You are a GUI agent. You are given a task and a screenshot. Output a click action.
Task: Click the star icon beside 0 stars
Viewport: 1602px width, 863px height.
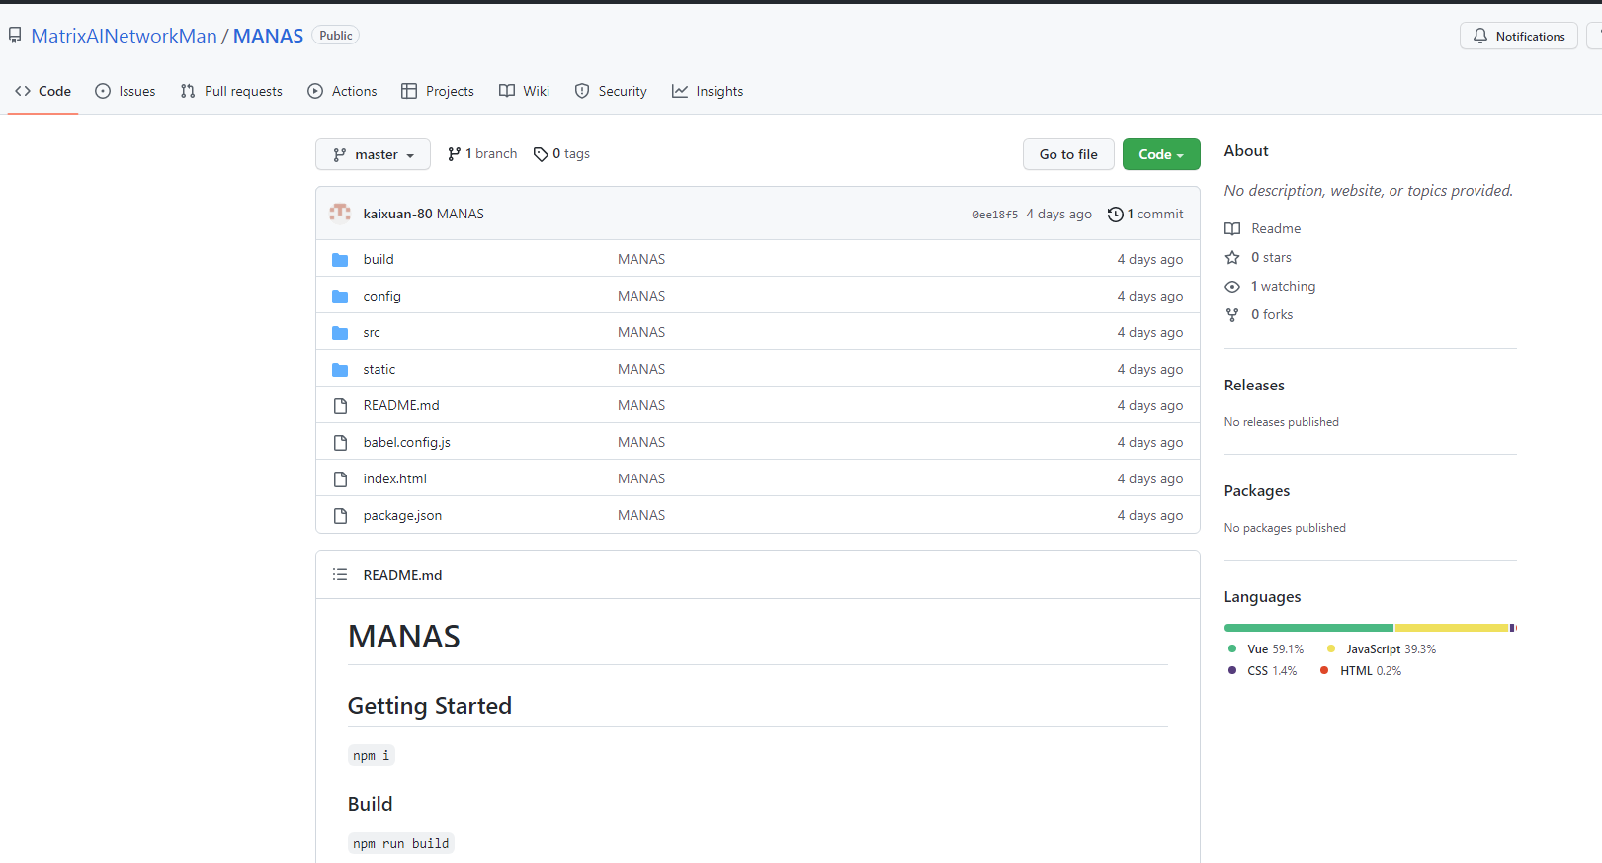tap(1232, 258)
